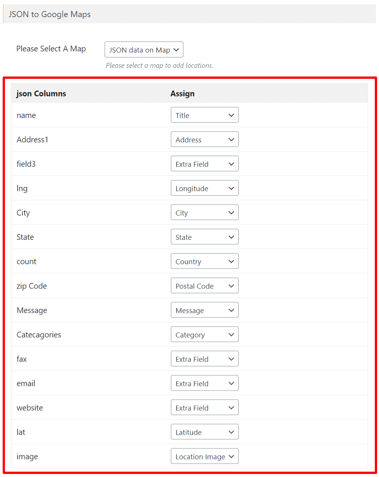
Task: Open the Latitude dropdown for the lat column
Action: [204, 432]
